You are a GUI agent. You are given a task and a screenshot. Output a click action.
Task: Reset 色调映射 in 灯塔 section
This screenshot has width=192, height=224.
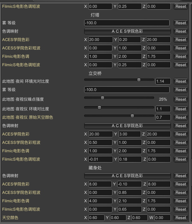181,31
